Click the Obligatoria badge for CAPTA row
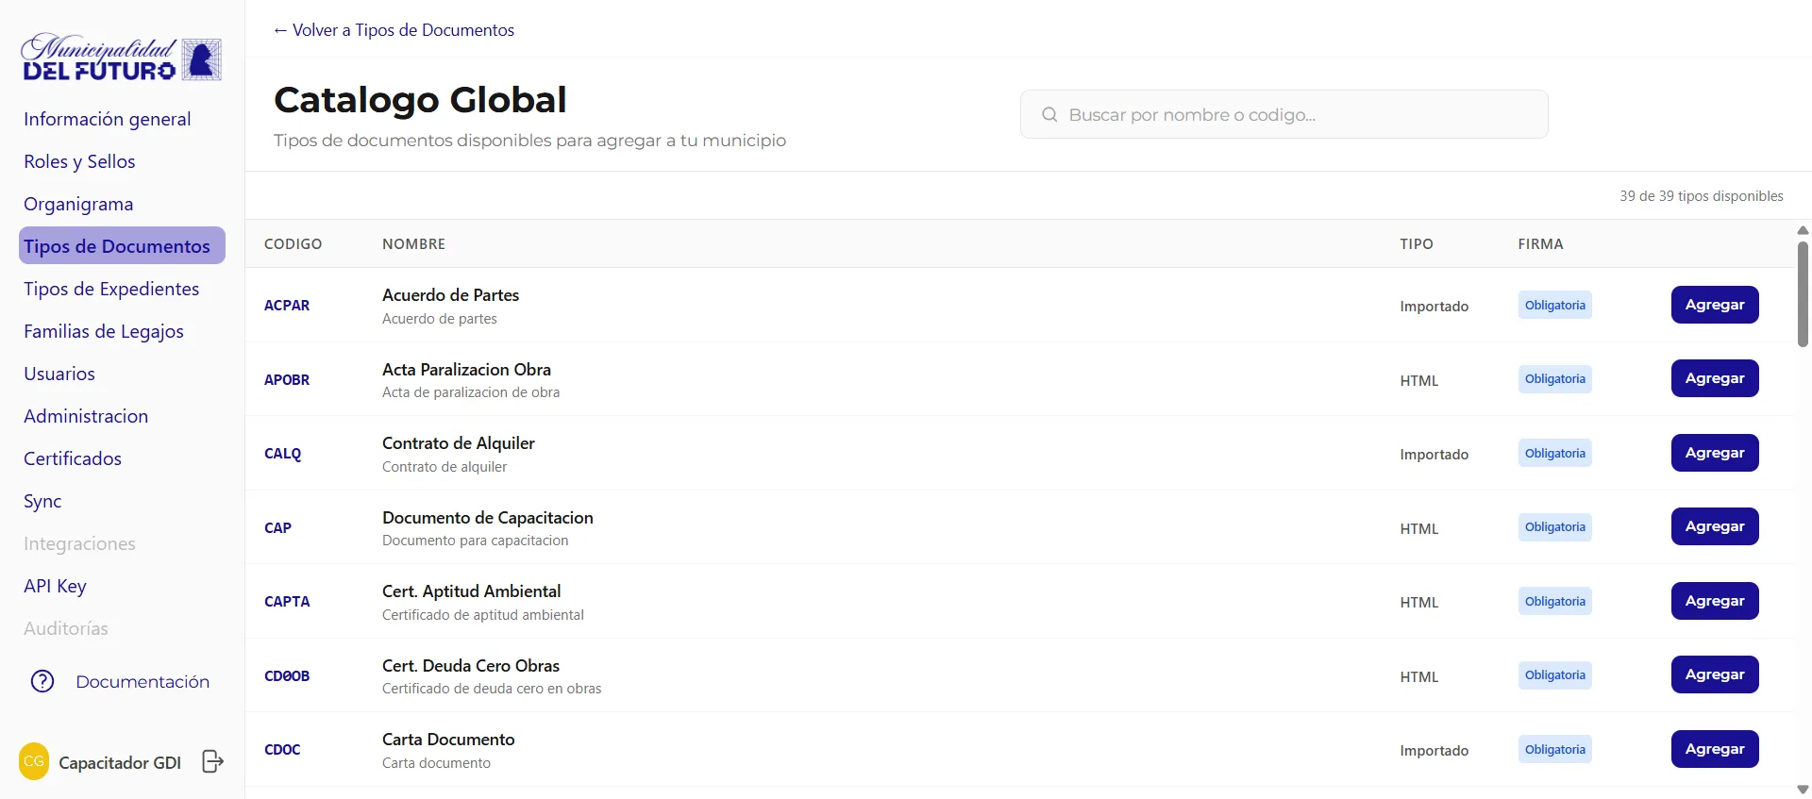This screenshot has height=799, width=1812. coord(1554,601)
